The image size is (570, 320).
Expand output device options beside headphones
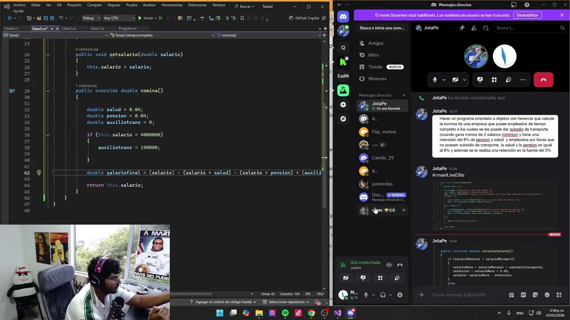[x=391, y=295]
